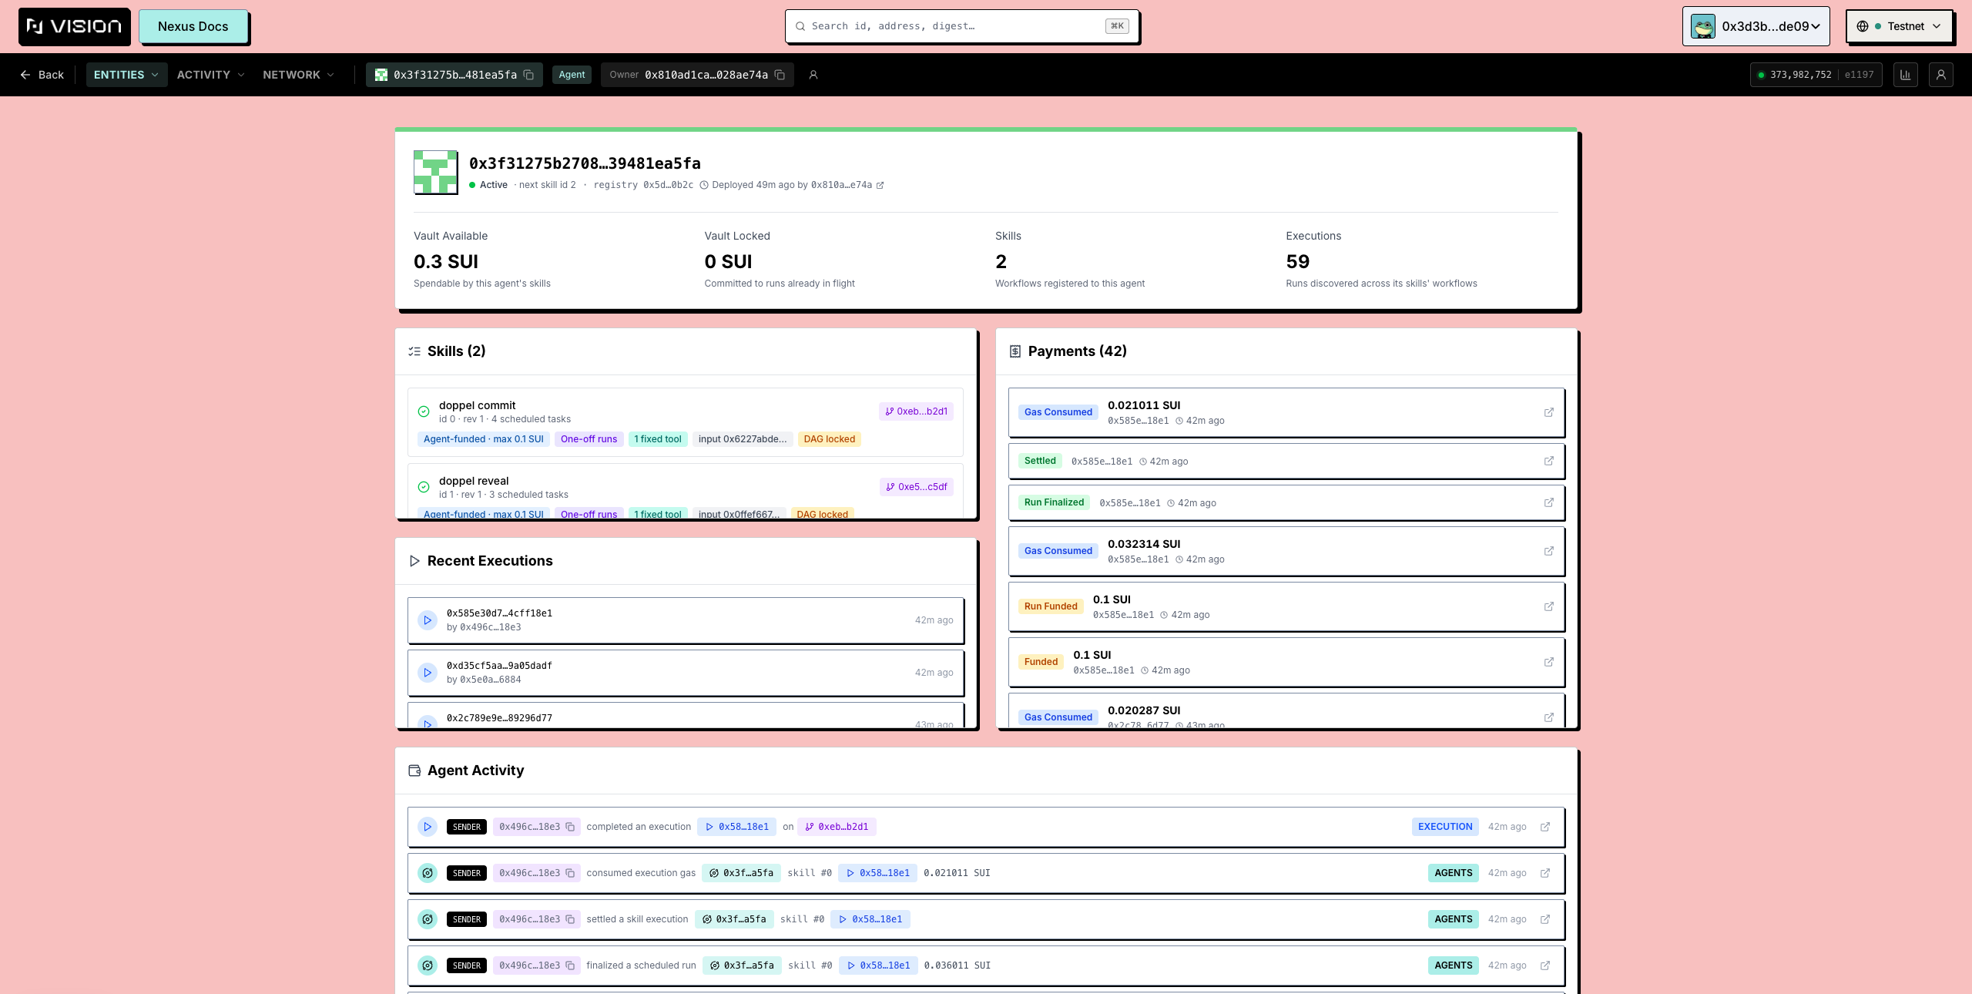Expand the NETWORK menu
The image size is (1972, 994).
click(x=298, y=75)
